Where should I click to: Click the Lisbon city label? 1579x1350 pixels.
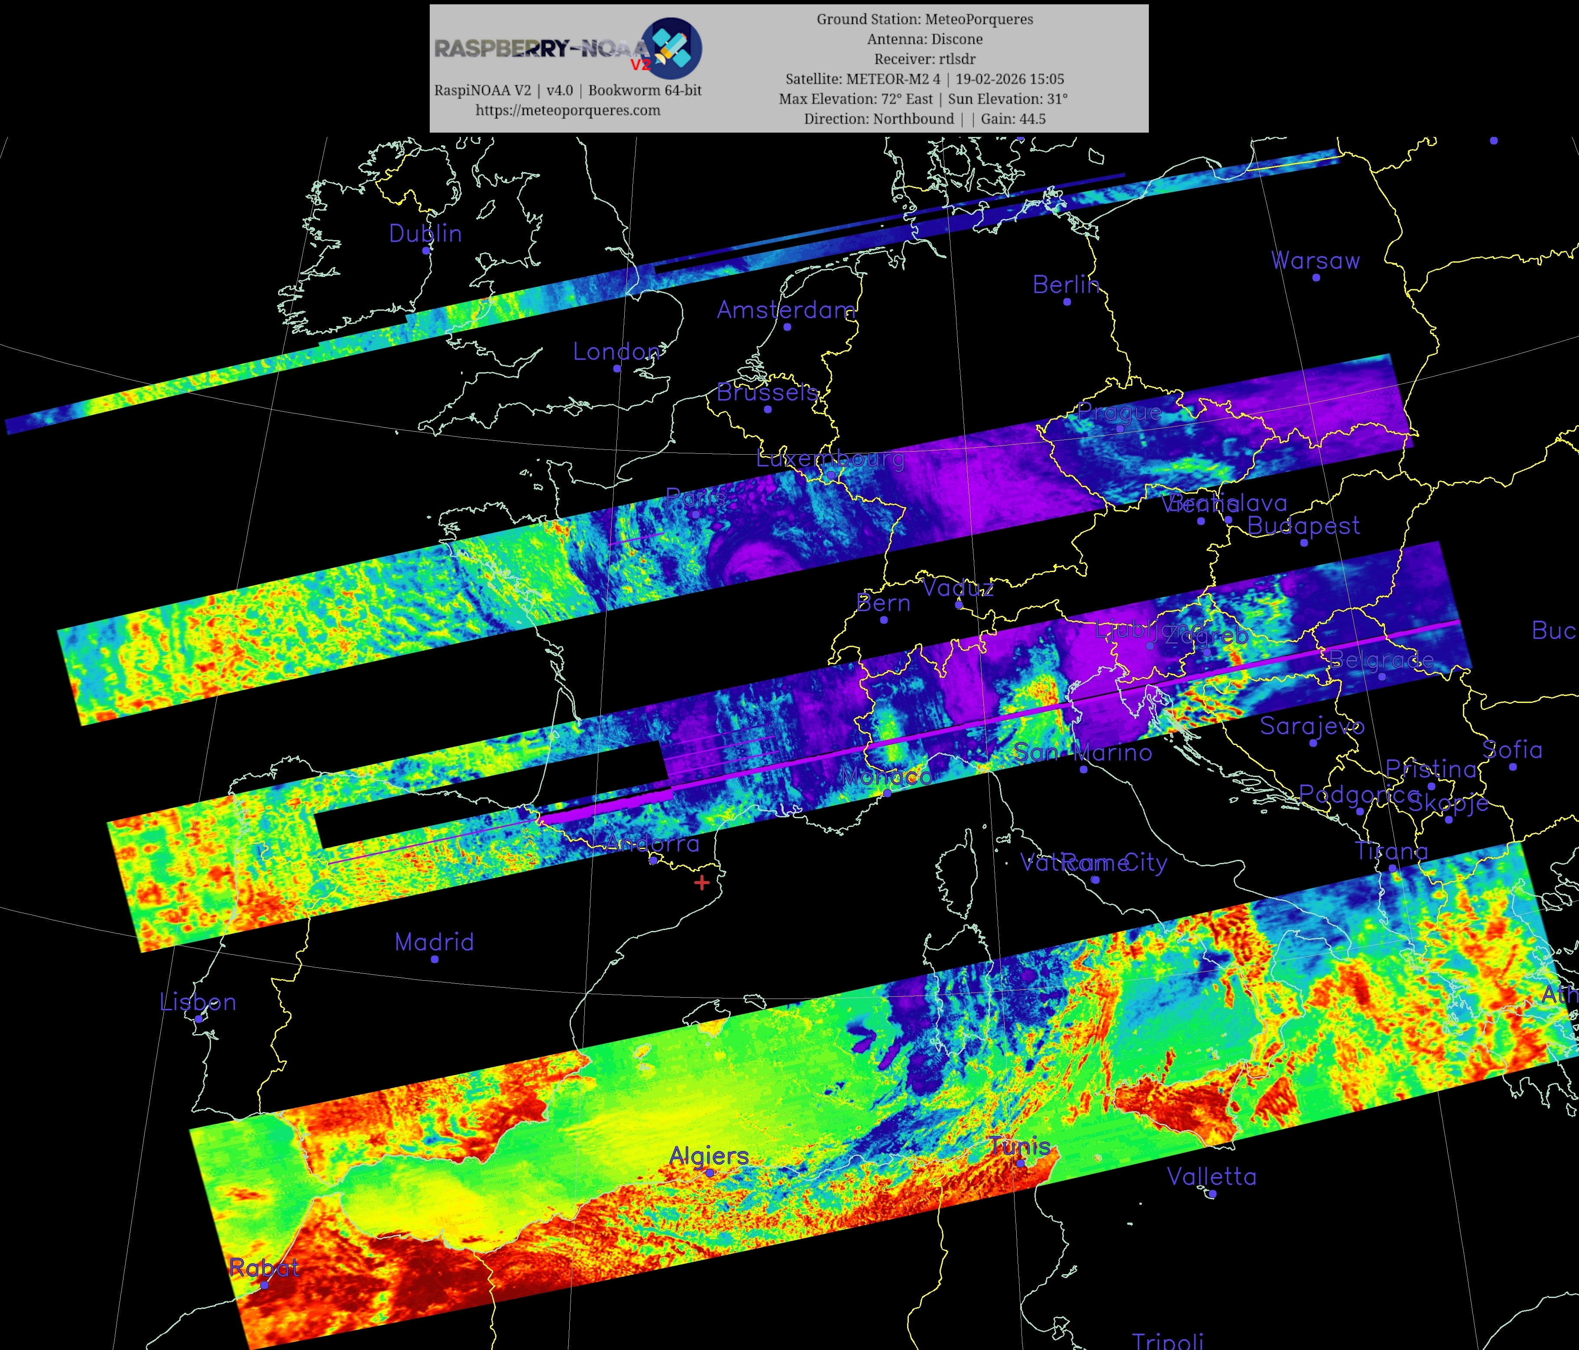click(198, 1002)
